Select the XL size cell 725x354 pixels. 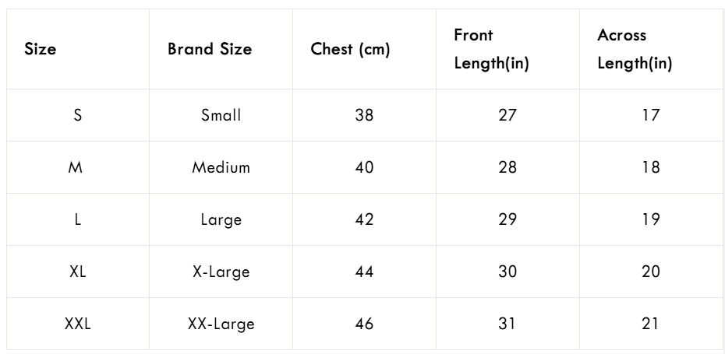[x=78, y=272]
